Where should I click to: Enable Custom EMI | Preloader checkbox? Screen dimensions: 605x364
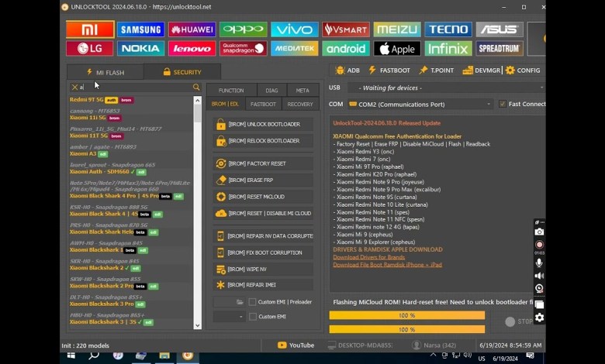pyautogui.click(x=252, y=302)
